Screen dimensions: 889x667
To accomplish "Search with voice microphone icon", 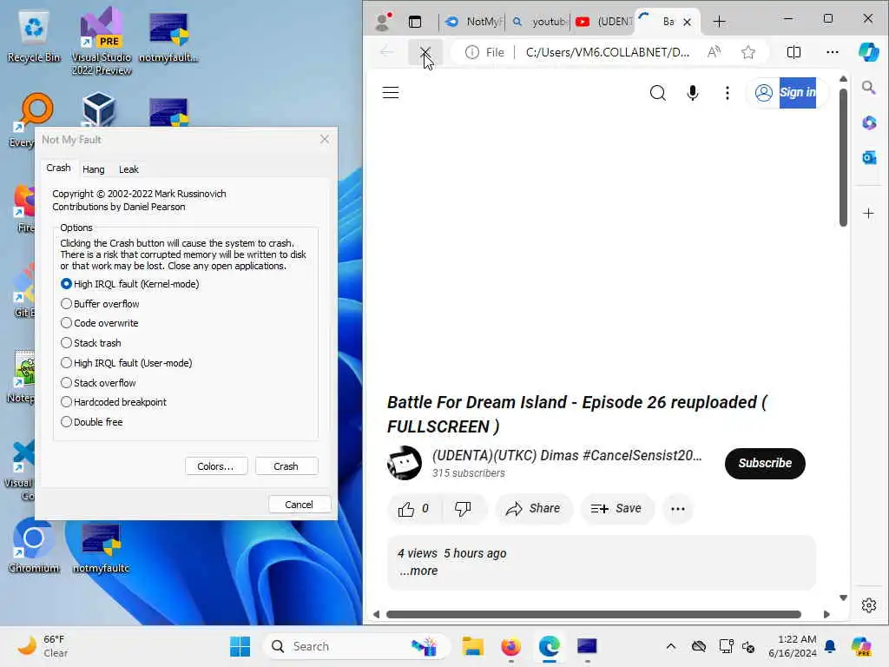I will [x=692, y=92].
